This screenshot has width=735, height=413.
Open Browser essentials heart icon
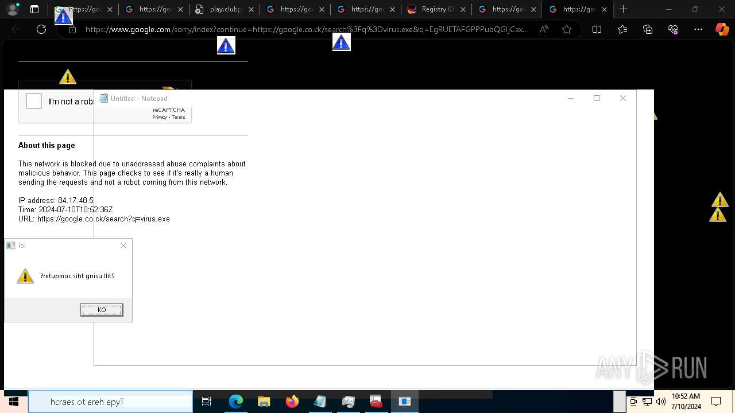(673, 29)
